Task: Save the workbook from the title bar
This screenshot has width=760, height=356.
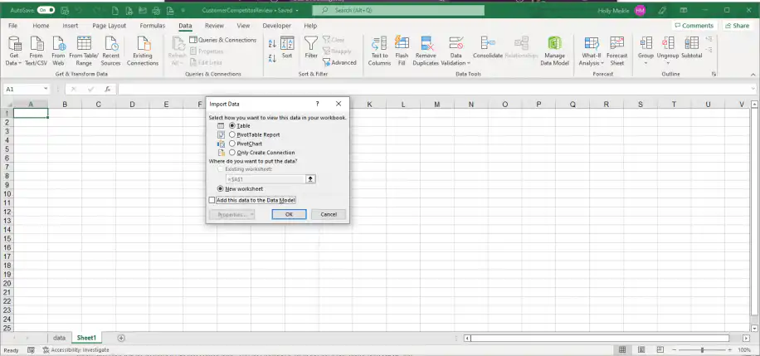Action: [x=65, y=10]
